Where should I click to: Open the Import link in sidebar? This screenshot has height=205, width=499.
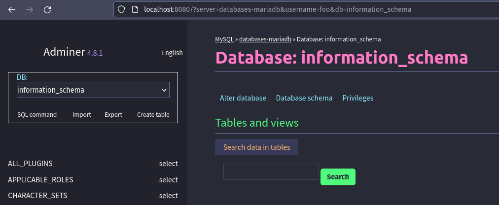click(x=81, y=114)
